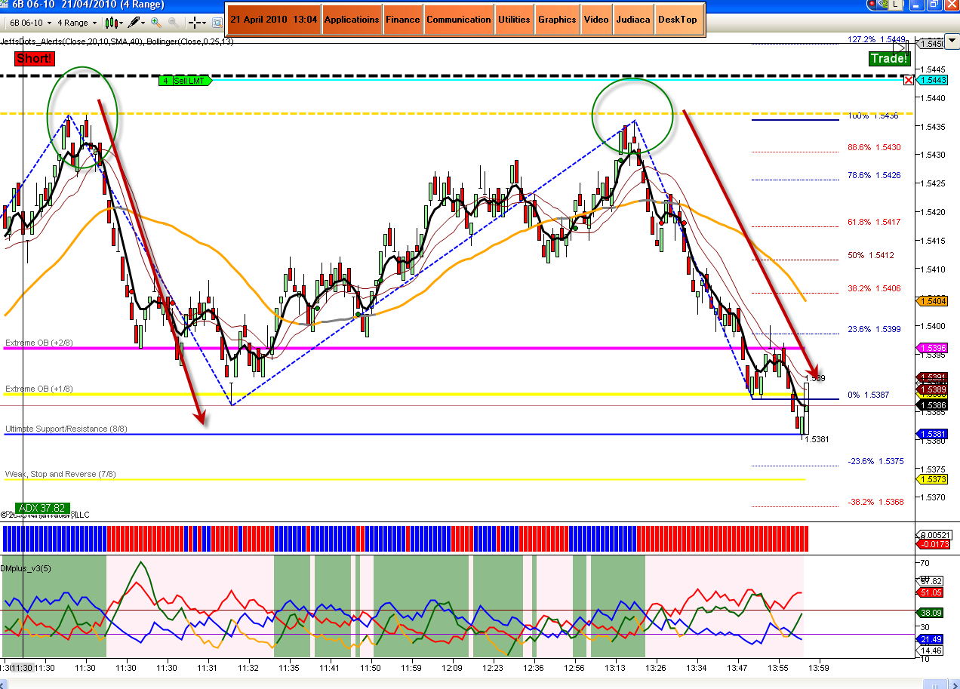The width and height of the screenshot is (960, 689).
Task: Open the Finance launcher tab
Action: click(403, 20)
